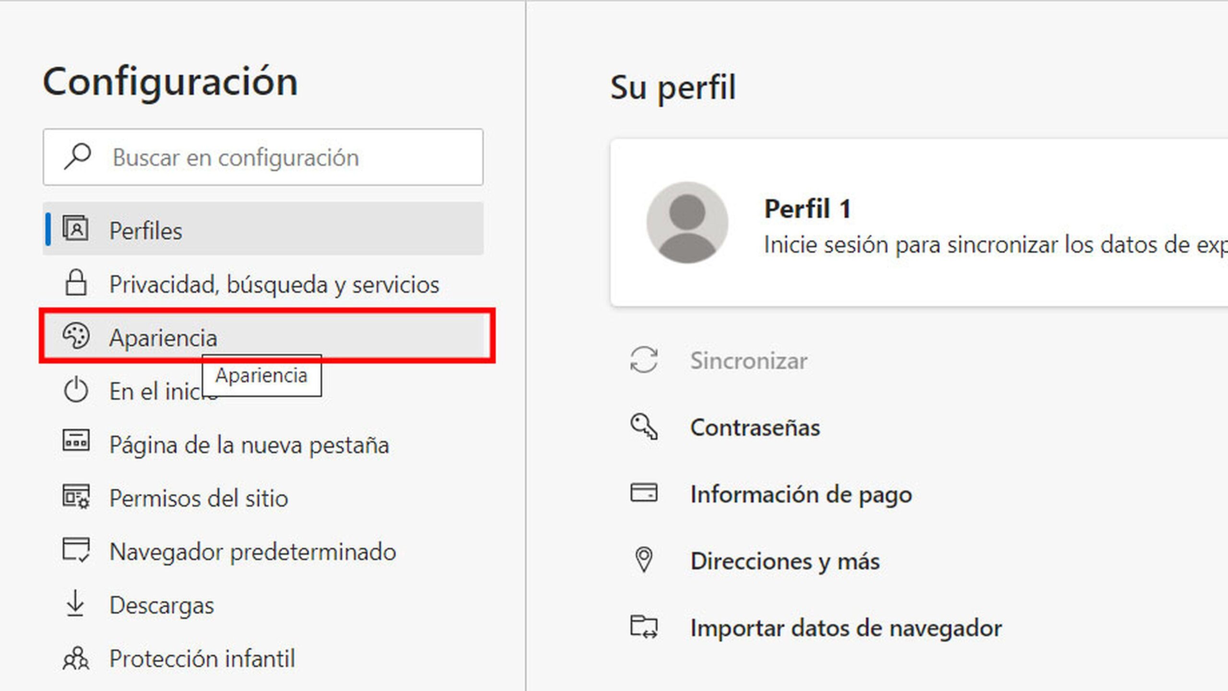Open Contraseñas settings
This screenshot has height=691, width=1228.
(x=755, y=428)
